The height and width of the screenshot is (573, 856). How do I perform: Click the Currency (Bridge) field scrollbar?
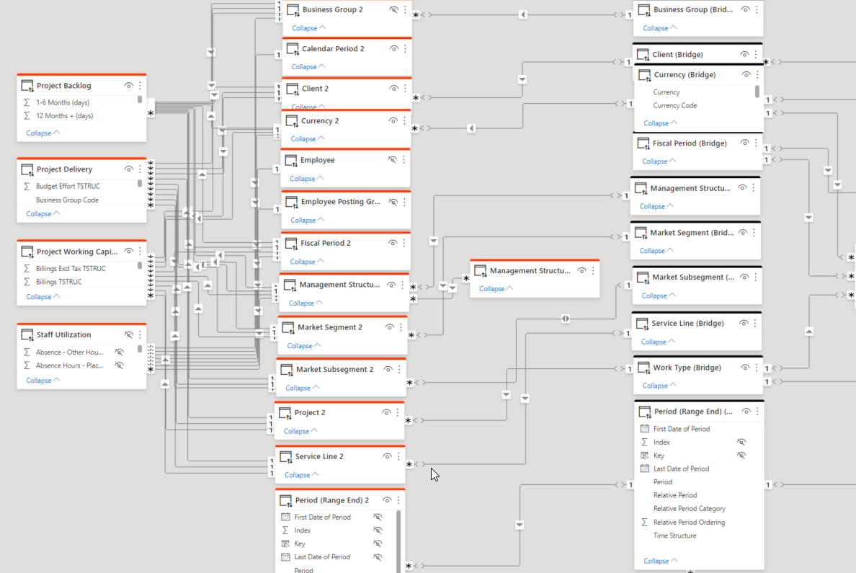point(757,92)
